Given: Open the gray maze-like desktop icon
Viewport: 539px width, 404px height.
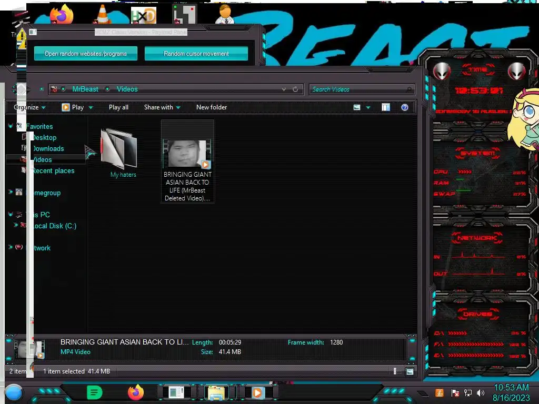Looking at the screenshot, I should pos(184,14).
